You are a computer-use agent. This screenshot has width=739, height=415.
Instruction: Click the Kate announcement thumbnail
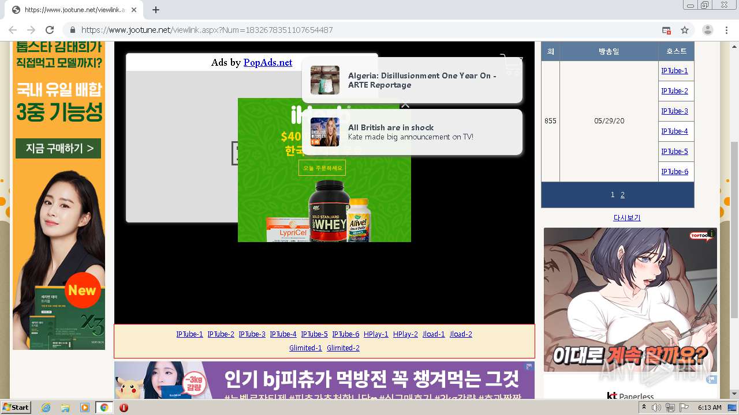325,132
